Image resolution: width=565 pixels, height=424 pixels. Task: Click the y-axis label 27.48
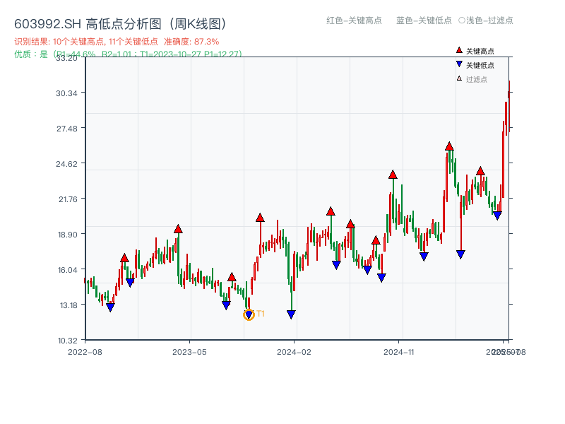[x=66, y=129]
